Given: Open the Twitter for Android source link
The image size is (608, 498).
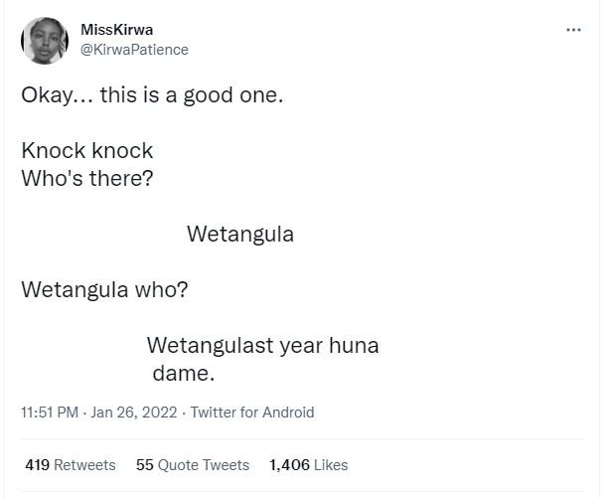Looking at the screenshot, I should [251, 413].
